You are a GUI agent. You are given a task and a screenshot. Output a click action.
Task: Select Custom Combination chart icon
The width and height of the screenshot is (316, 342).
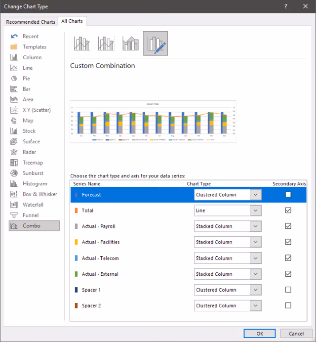click(156, 43)
